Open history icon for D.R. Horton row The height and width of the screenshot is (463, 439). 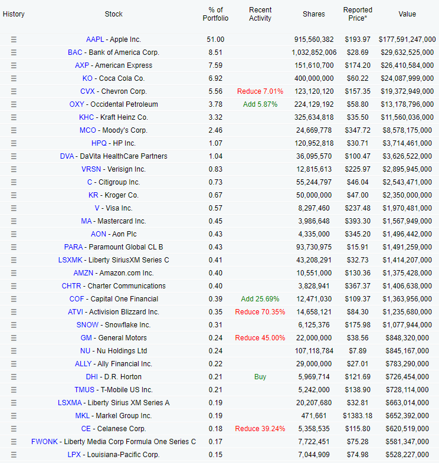(x=14, y=377)
